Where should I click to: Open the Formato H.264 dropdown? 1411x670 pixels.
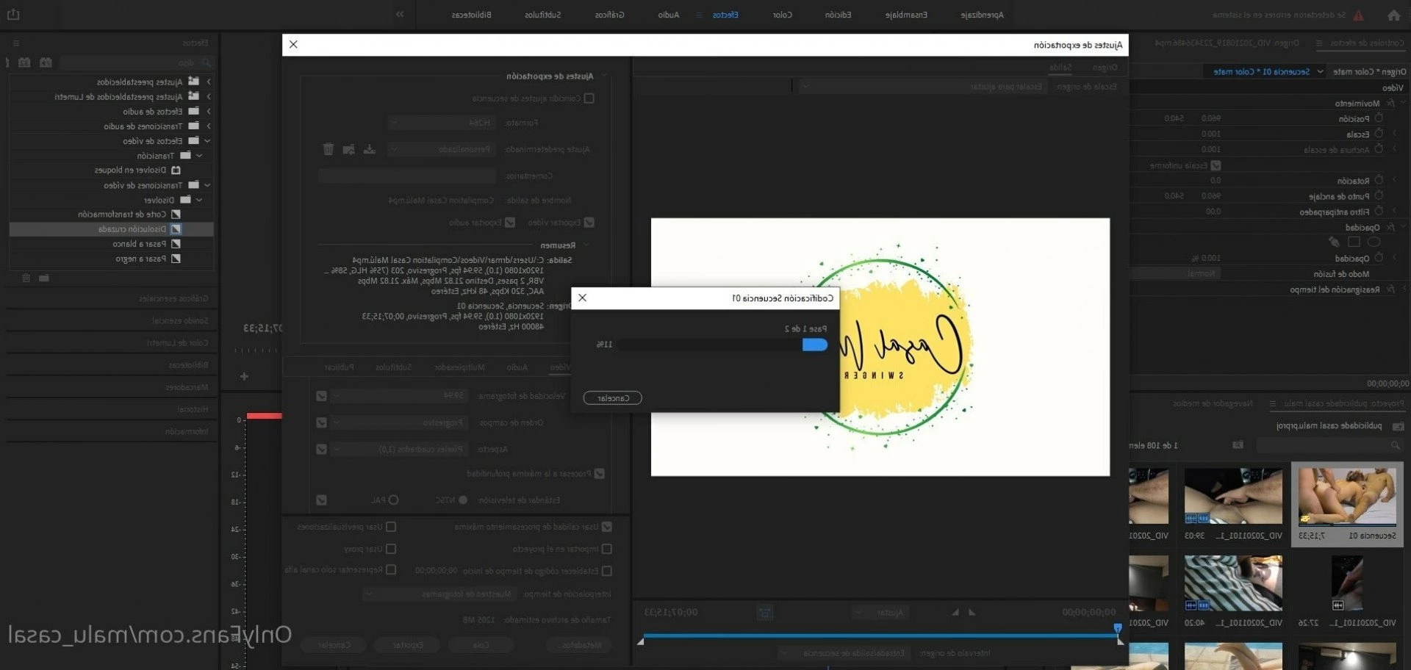pos(442,123)
